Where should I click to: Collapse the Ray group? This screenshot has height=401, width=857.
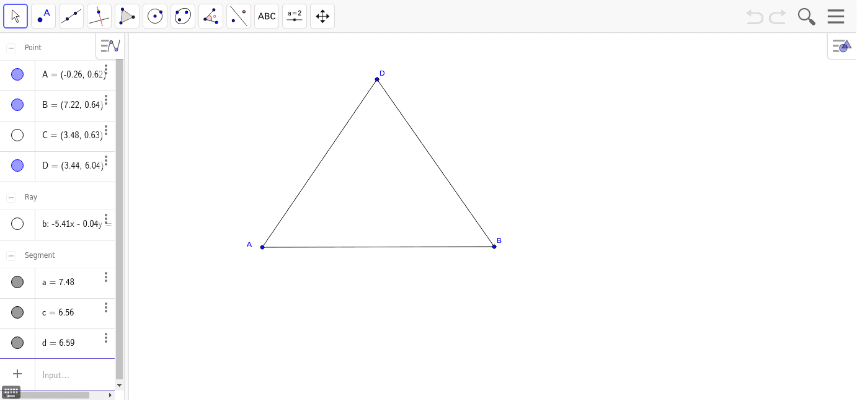11,197
